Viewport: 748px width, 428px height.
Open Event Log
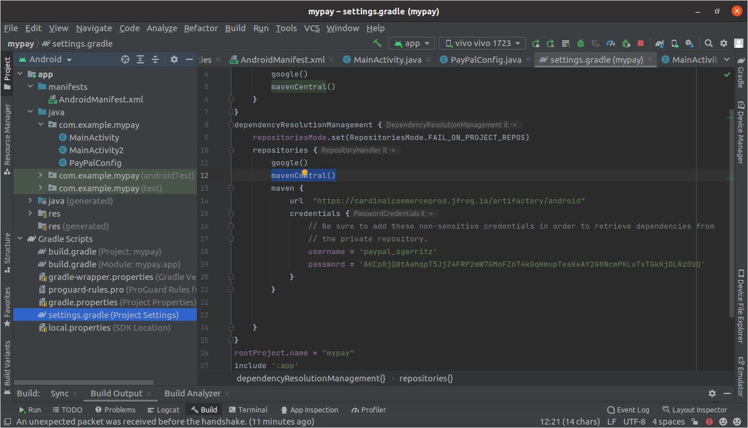point(628,410)
